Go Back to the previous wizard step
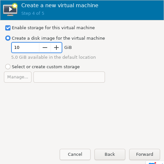 pos(110,154)
